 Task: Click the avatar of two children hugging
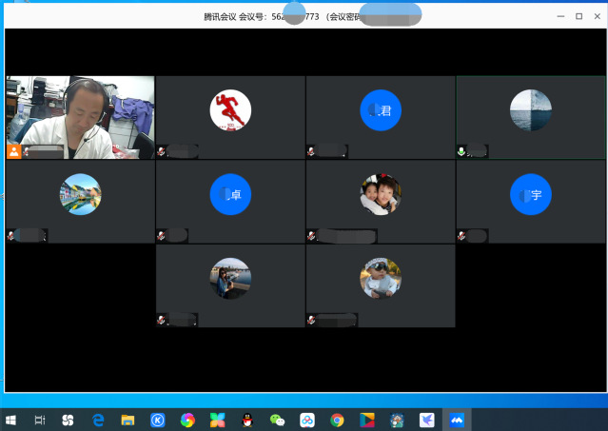tap(381, 194)
